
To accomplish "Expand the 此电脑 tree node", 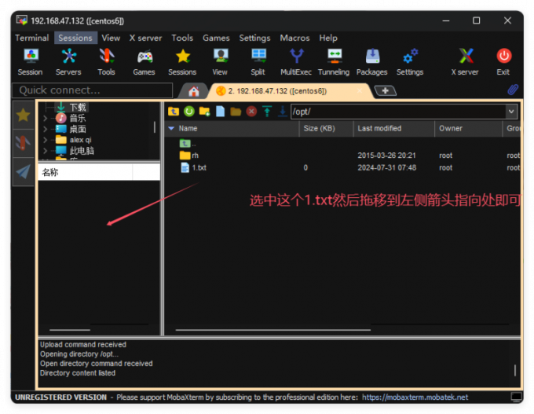I will pyautogui.click(x=46, y=151).
